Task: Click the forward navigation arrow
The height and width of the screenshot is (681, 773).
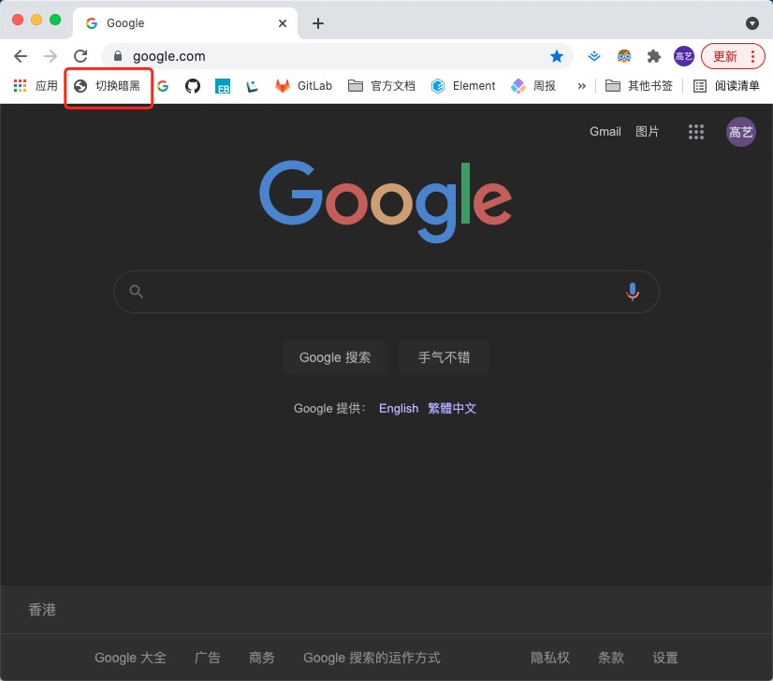Action: 51,56
